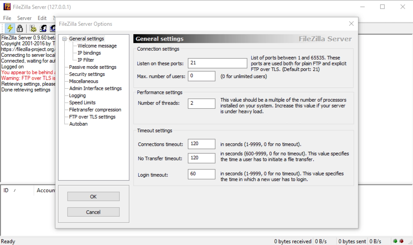Open the Server menu
This screenshot has width=413, height=245.
25,18
